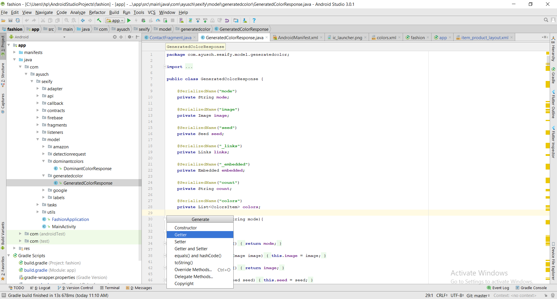
Task: Open the app run configuration dropdown
Action: tap(114, 20)
